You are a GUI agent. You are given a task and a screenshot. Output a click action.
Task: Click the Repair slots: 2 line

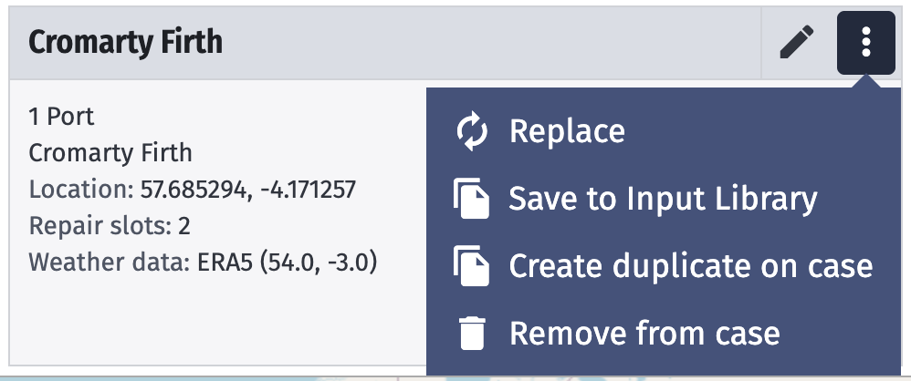110,225
